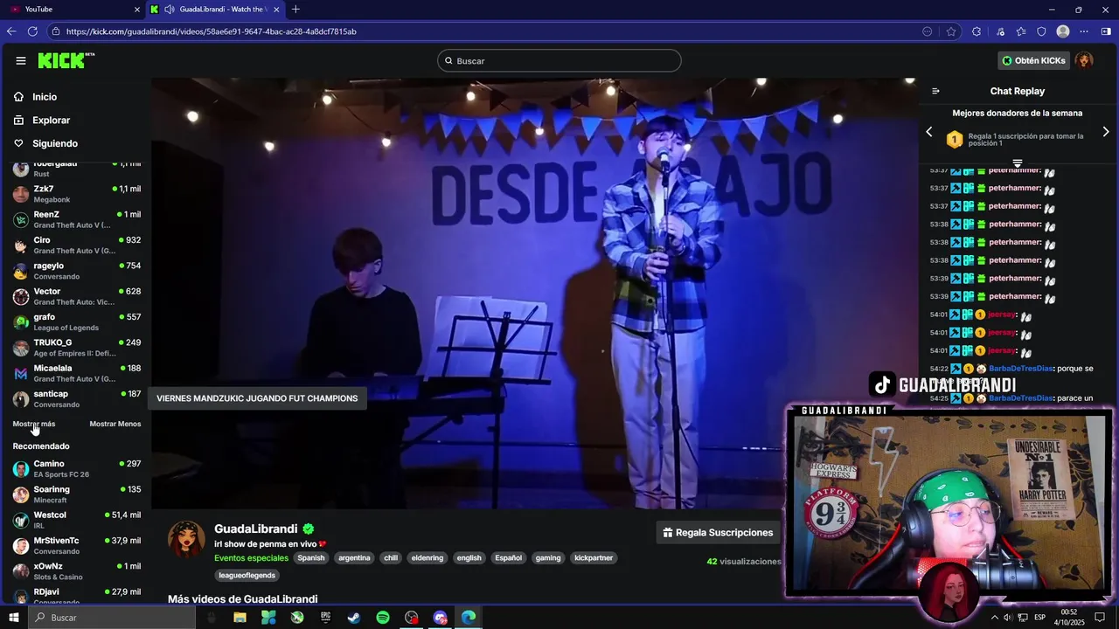Open the Eventos especiales category link
The width and height of the screenshot is (1119, 629).
pos(251,557)
